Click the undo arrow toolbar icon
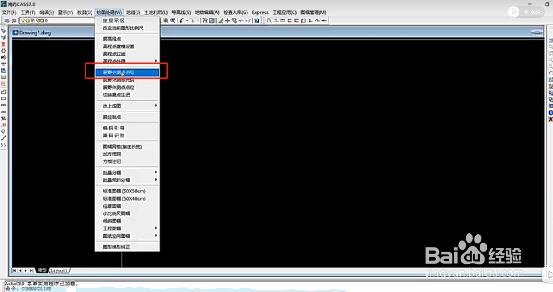This screenshot has height=292, width=553. pyautogui.click(x=182, y=21)
